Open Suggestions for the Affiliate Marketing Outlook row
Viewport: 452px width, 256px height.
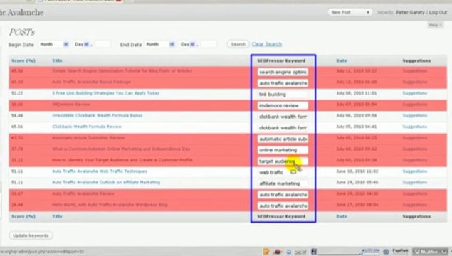click(x=414, y=182)
